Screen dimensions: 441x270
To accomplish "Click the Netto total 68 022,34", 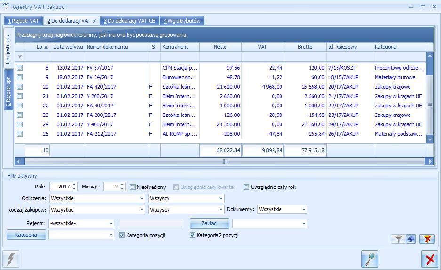I will (x=220, y=150).
